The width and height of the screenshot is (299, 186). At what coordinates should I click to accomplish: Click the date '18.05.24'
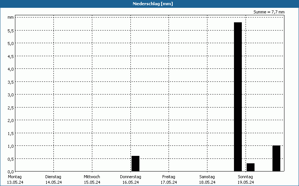click(207, 182)
